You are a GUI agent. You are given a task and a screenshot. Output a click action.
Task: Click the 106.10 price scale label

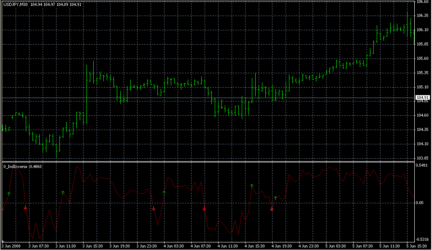[422, 30]
